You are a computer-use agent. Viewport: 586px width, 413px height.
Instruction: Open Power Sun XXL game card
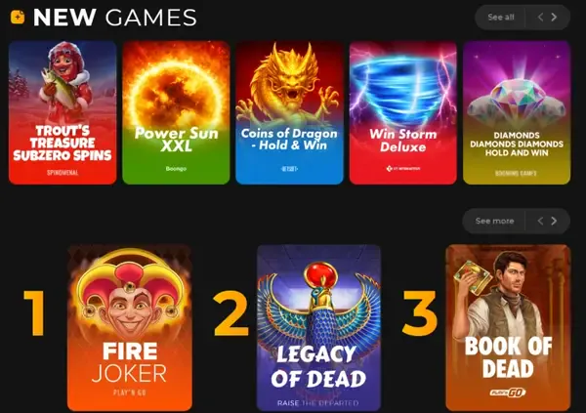(176, 112)
